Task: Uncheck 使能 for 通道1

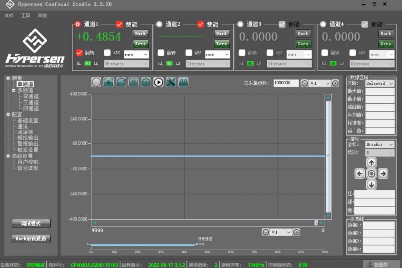Action: (119, 24)
